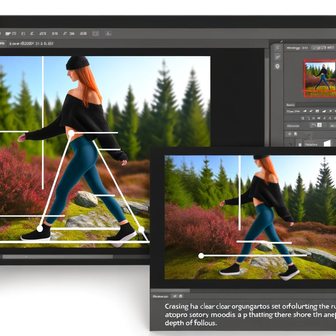Click the small pen icon above the right panel
This screenshot has height=336, width=336.
tap(281, 42)
